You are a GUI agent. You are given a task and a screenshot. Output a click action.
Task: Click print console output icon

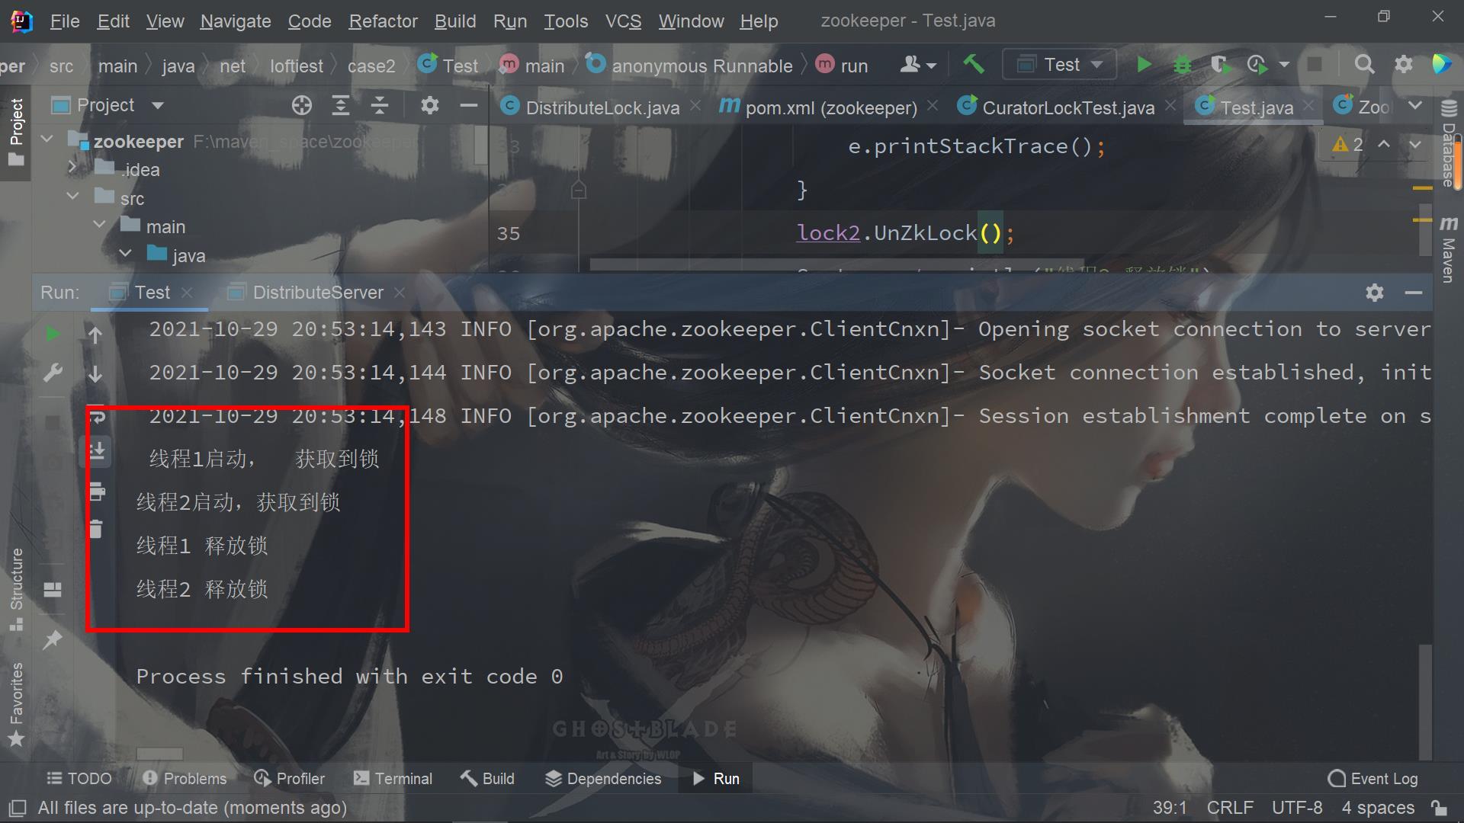coord(97,491)
